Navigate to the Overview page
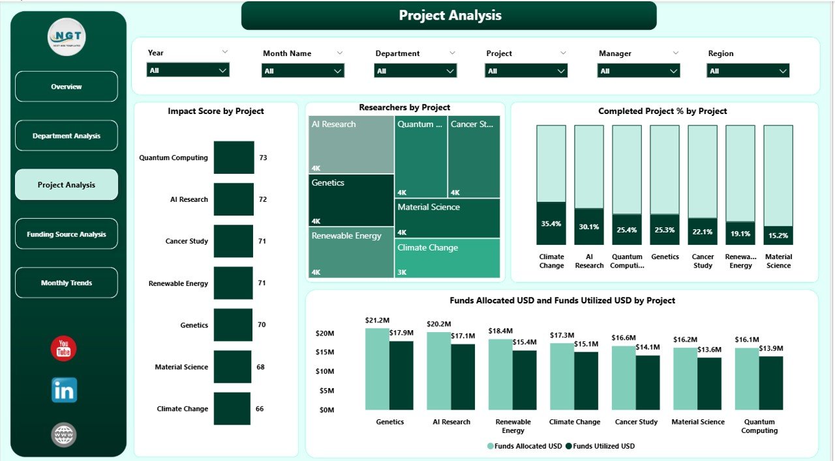The height and width of the screenshot is (461, 835). click(66, 86)
